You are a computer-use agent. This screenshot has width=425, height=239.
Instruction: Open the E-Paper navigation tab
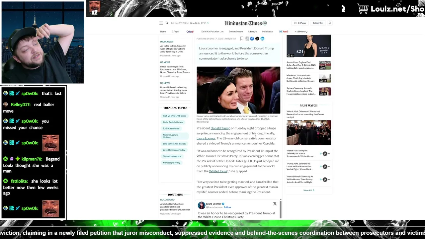(175, 32)
